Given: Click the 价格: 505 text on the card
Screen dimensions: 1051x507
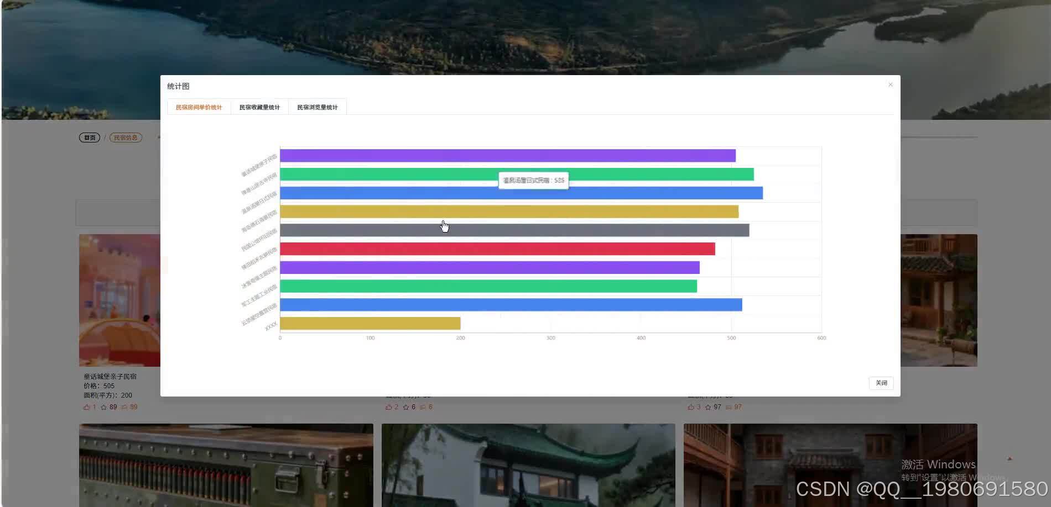Looking at the screenshot, I should (x=99, y=386).
